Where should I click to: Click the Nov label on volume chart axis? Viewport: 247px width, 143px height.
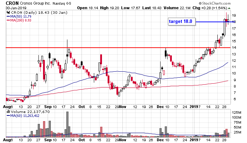pos(123,140)
